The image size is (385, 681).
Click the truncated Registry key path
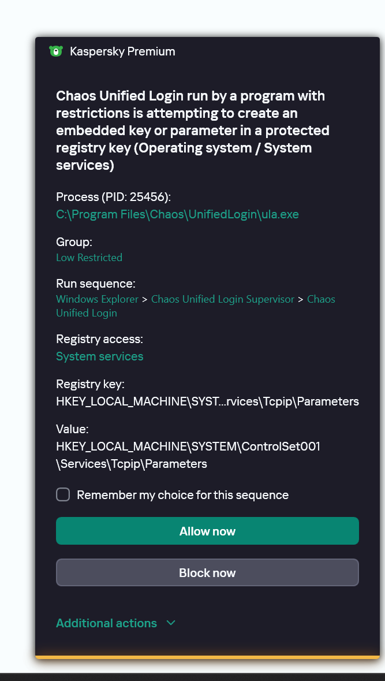point(207,401)
